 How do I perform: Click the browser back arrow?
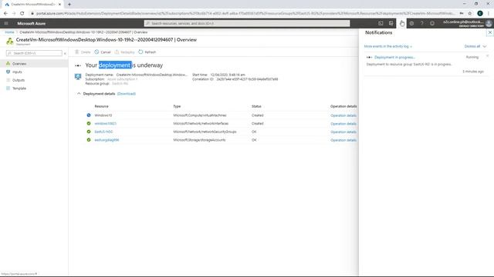(5, 13)
